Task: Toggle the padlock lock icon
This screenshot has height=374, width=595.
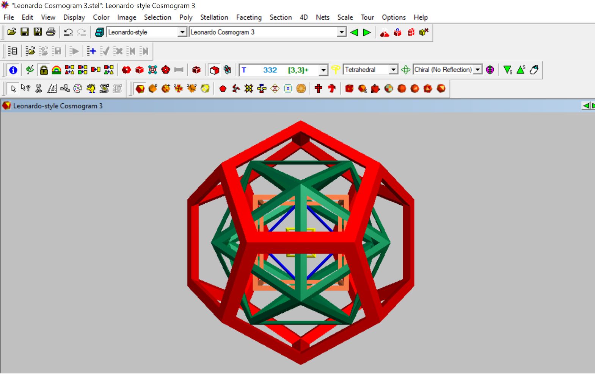Action: point(44,70)
